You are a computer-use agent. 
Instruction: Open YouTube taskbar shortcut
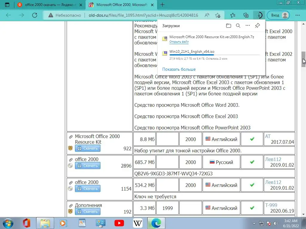[119, 223]
